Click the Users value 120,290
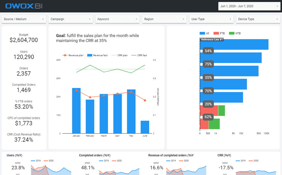 24,57
